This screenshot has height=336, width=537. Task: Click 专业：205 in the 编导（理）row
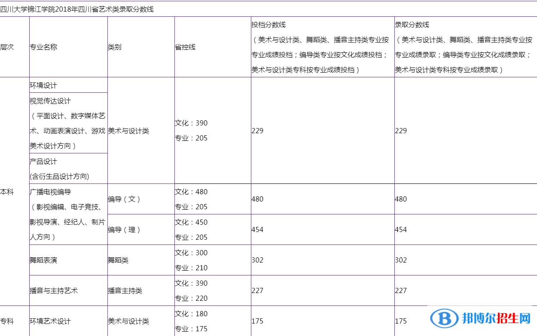click(x=191, y=237)
